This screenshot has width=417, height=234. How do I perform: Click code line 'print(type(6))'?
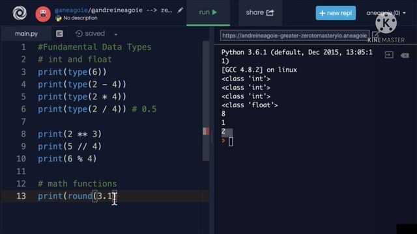[72, 72]
